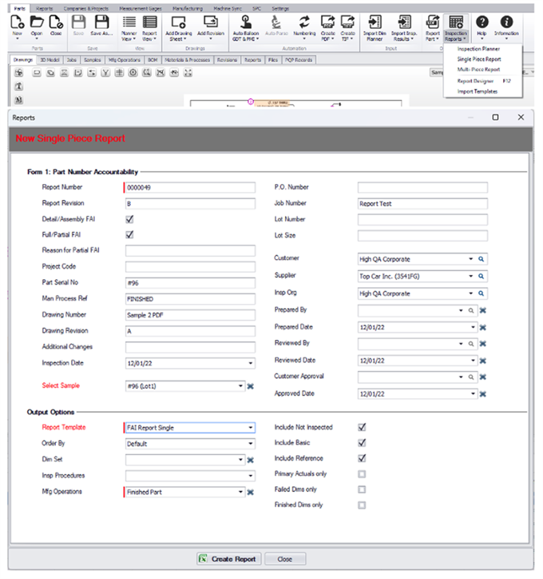
Task: Open the Help ribbon icon
Action: coord(482,24)
